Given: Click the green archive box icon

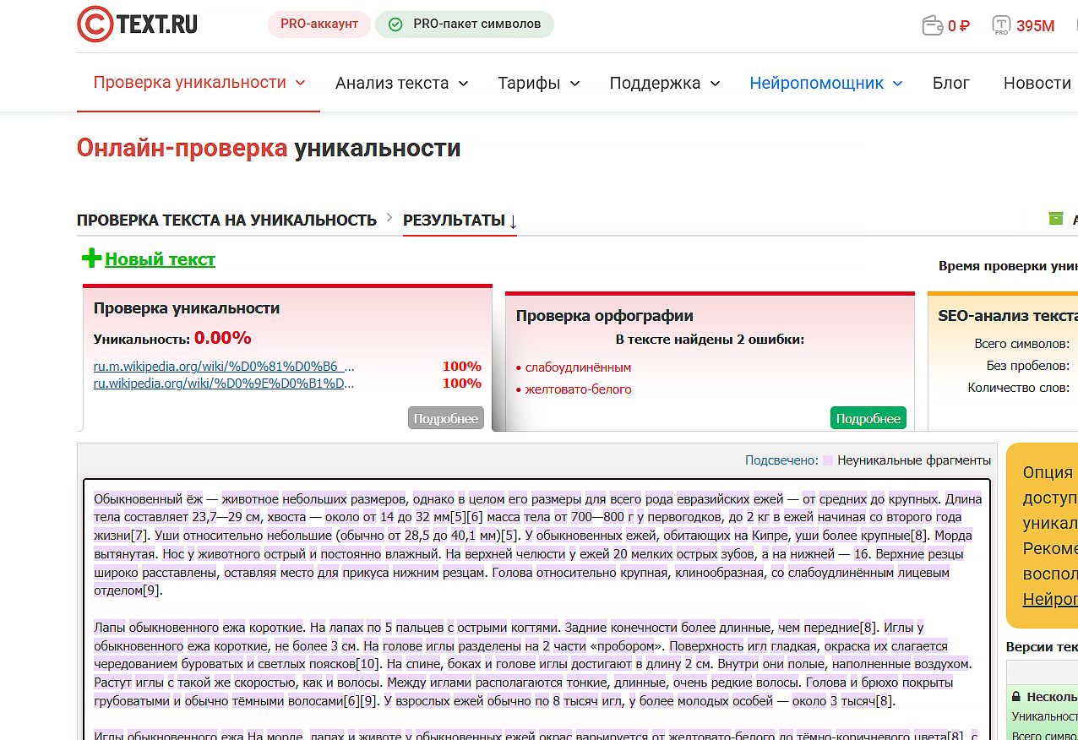Looking at the screenshot, I should [1055, 219].
